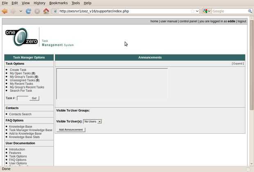Image resolution: width=254 pixels, height=172 pixels.
Task: Open My Recent Tasks
Action: coord(21,84)
